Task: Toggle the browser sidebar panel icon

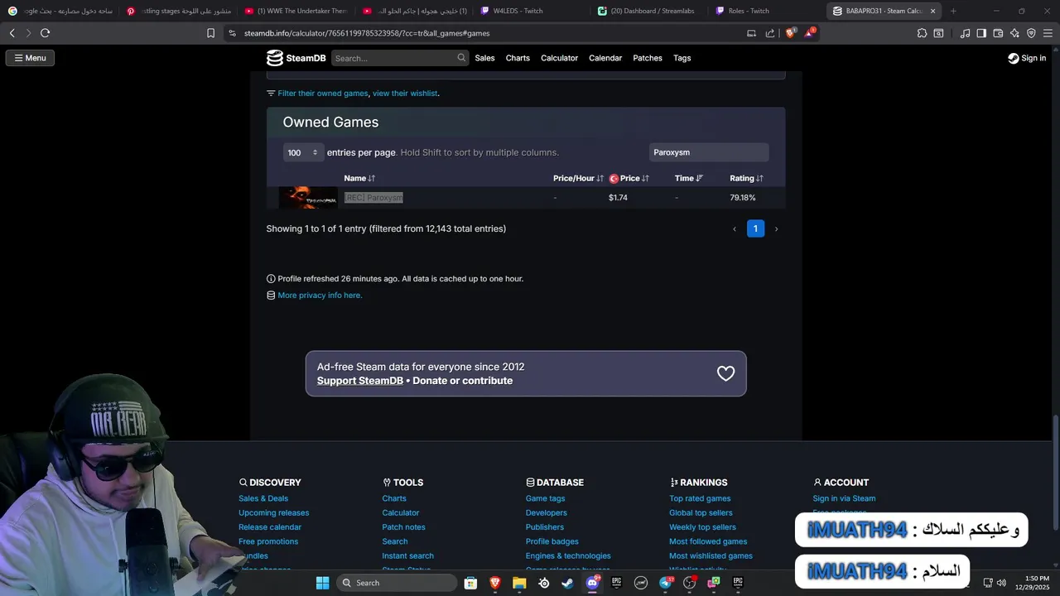Action: pyautogui.click(x=981, y=33)
